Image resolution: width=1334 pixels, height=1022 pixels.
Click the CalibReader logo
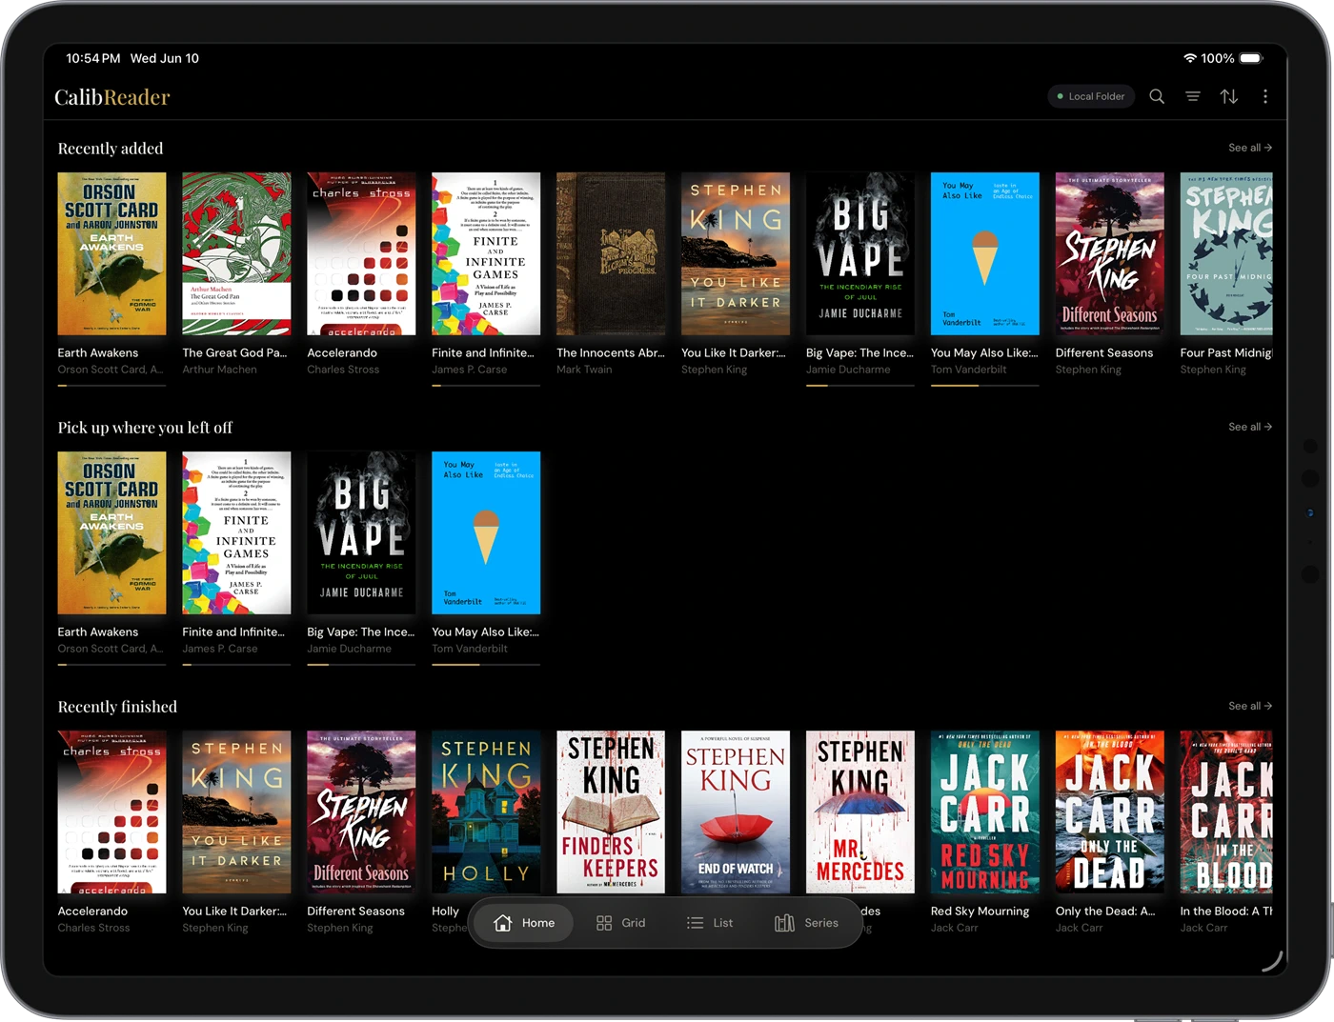pos(112,97)
